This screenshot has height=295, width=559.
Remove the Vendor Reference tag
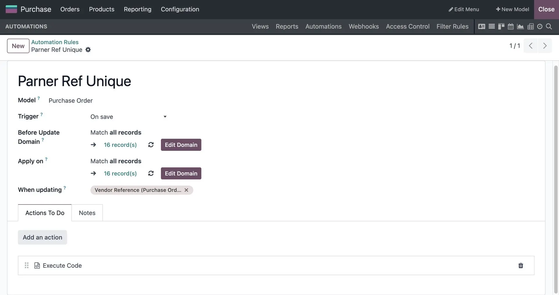coord(186,190)
